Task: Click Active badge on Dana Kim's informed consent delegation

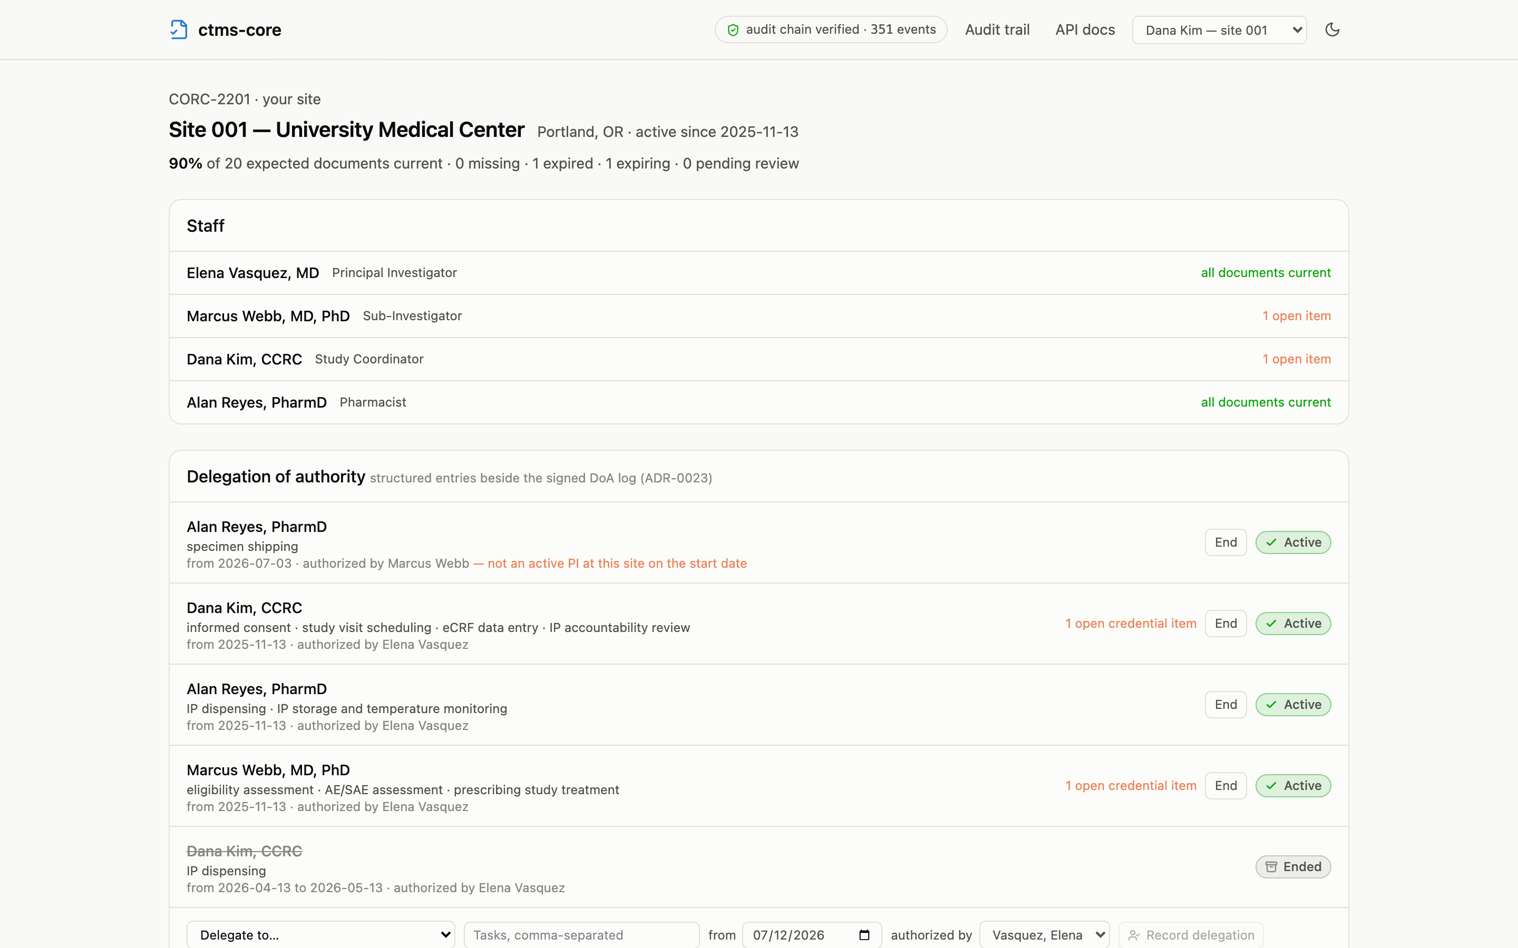Action: (1293, 623)
